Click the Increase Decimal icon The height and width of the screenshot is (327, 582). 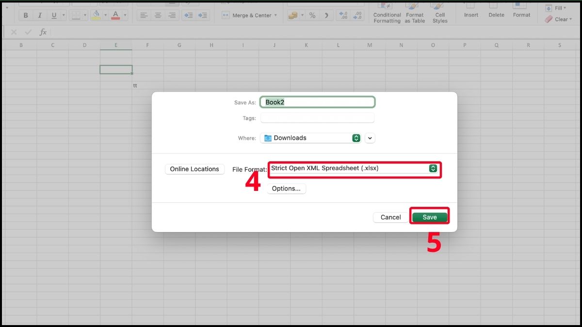343,16
